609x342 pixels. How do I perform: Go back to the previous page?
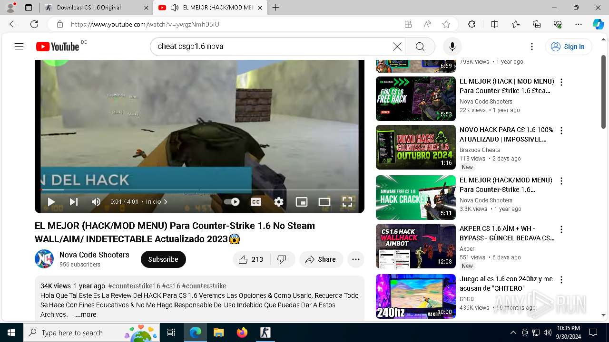[x=13, y=24]
